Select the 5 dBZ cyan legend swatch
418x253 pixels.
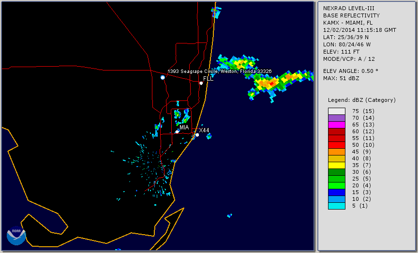click(337, 206)
